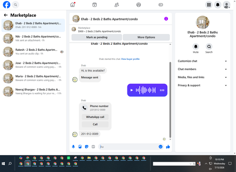Open the purple conversation info icon
This screenshot has width=236, height=172.
click(x=166, y=19)
